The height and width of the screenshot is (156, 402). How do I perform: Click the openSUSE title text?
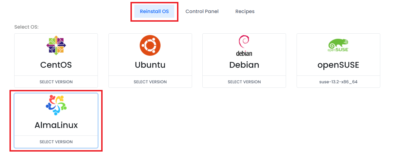point(338,65)
